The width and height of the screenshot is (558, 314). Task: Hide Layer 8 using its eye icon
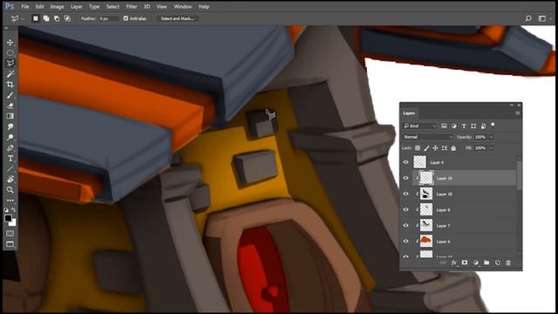pos(406,209)
